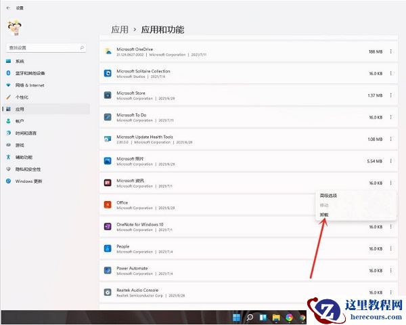Click the 1.08 MB size value
This screenshot has width=406, height=325.
375,139
